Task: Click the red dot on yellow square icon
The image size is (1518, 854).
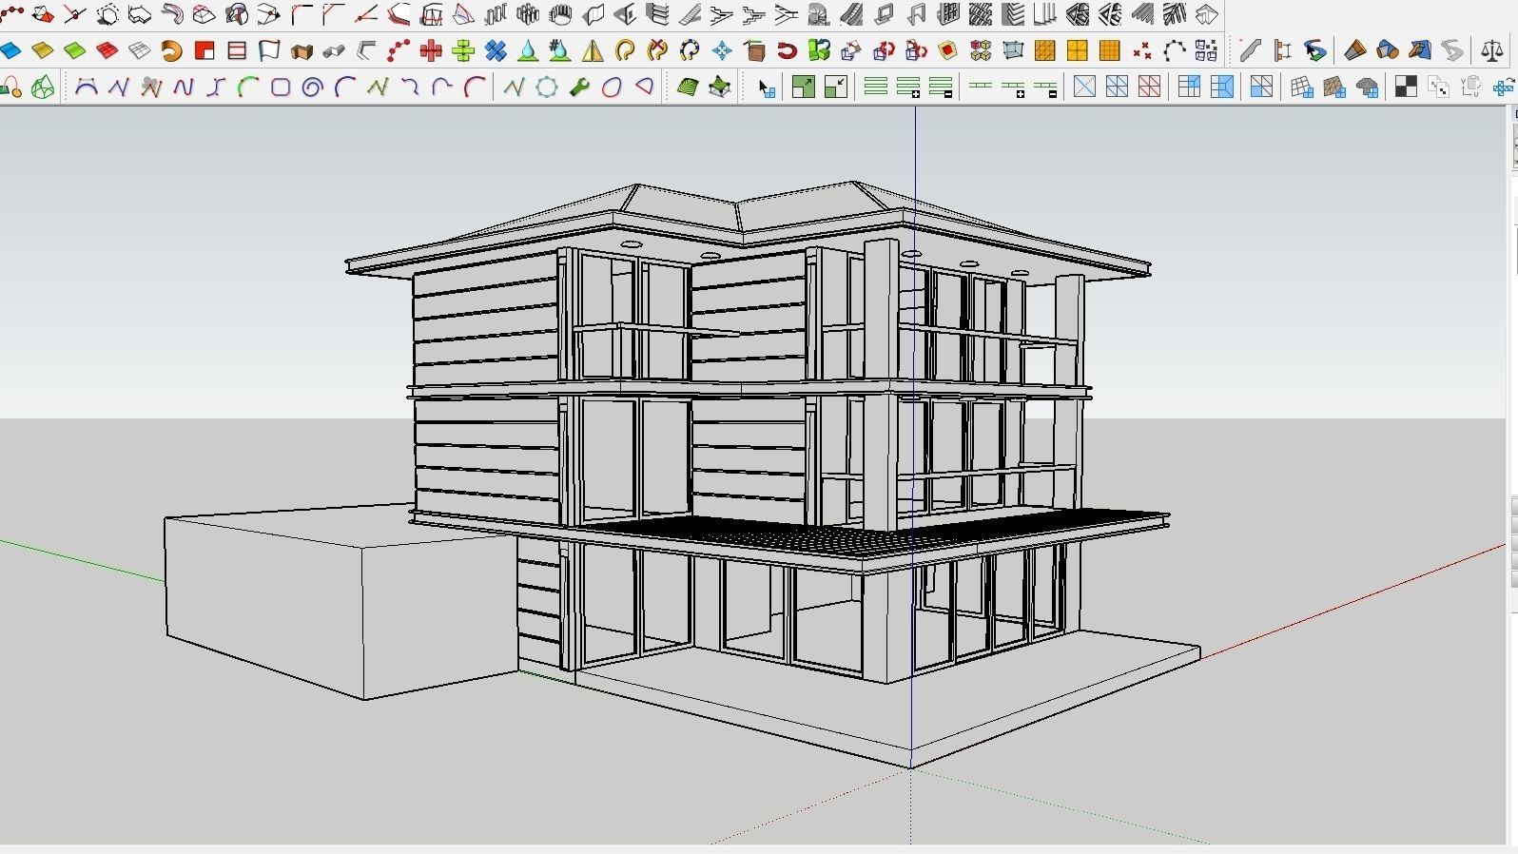Action: click(x=947, y=50)
